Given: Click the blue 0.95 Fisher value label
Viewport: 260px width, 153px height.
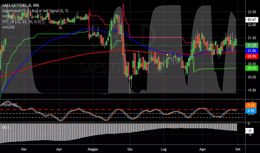Looking at the screenshot, I should tap(251, 111).
